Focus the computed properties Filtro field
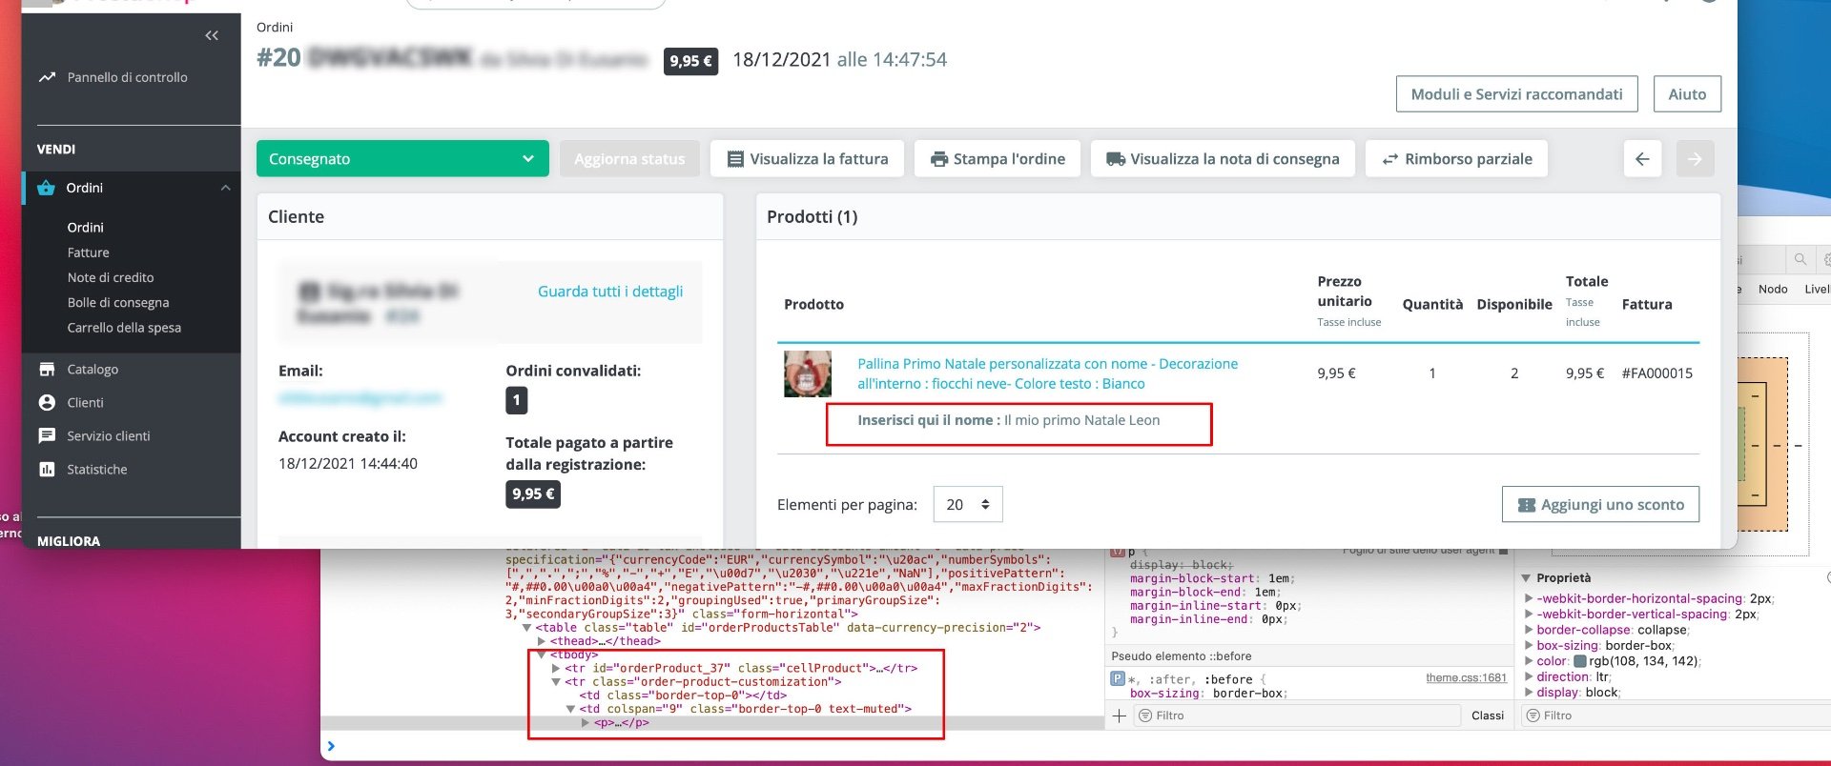 tap(1674, 716)
